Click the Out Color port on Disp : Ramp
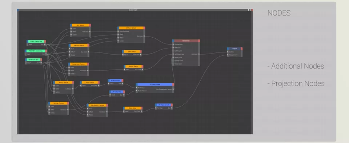 tap(141, 111)
